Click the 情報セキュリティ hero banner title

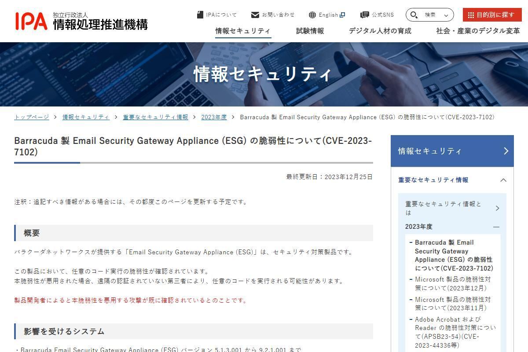pyautogui.click(x=263, y=74)
